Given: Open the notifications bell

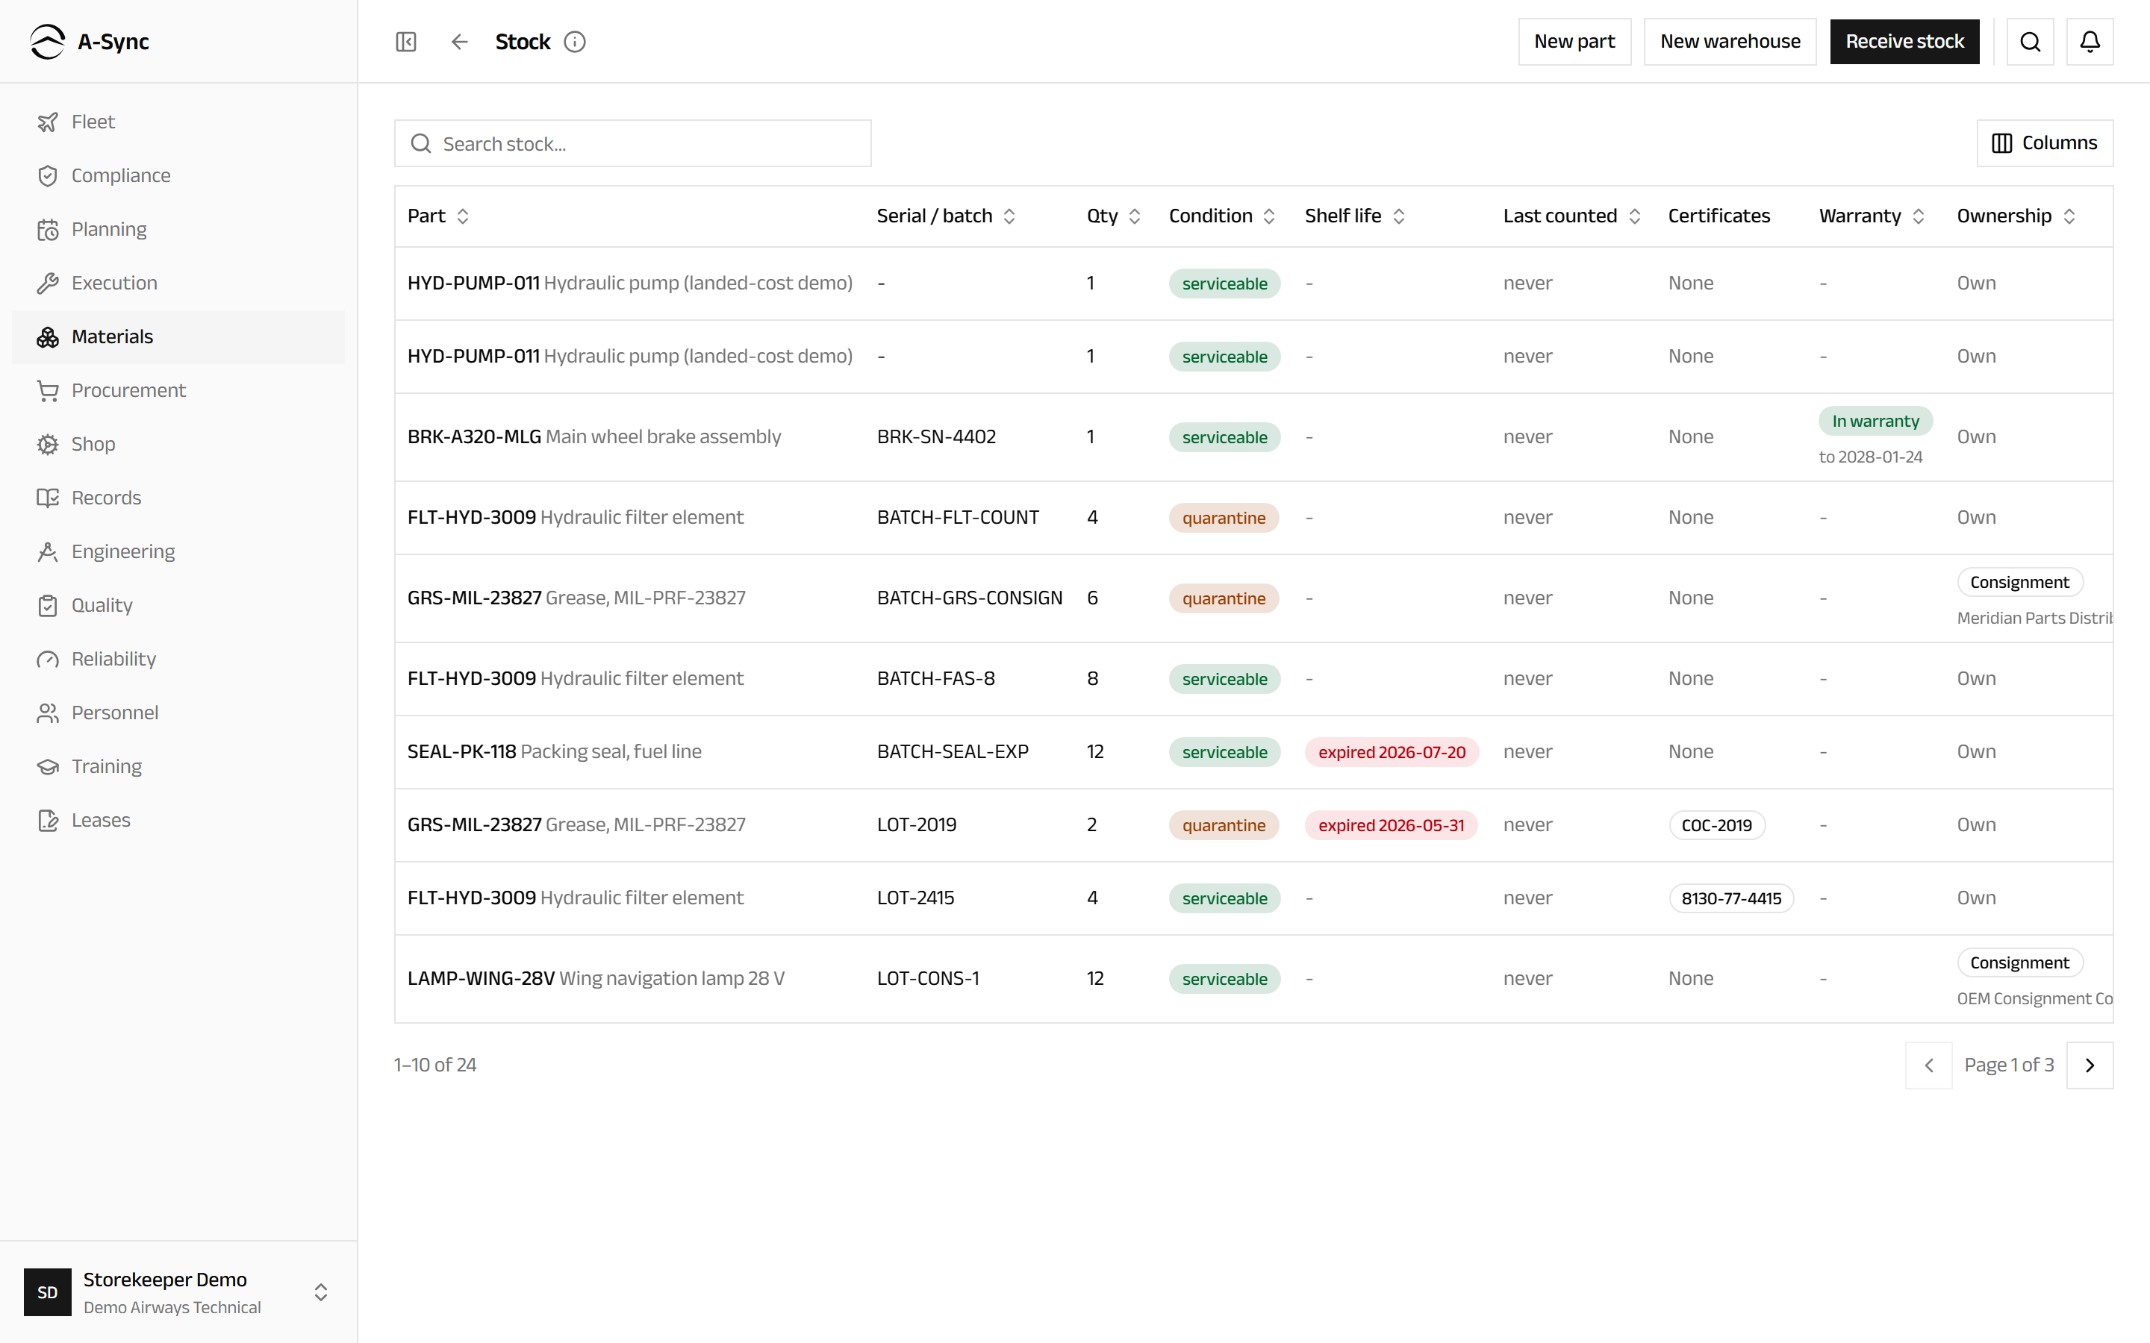Looking at the screenshot, I should point(2090,42).
